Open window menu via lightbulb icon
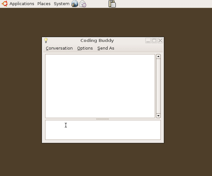 click(46, 41)
